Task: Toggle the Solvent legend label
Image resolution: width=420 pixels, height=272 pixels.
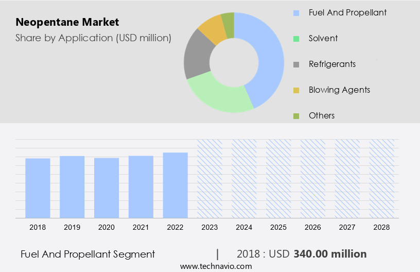Action: click(323, 38)
